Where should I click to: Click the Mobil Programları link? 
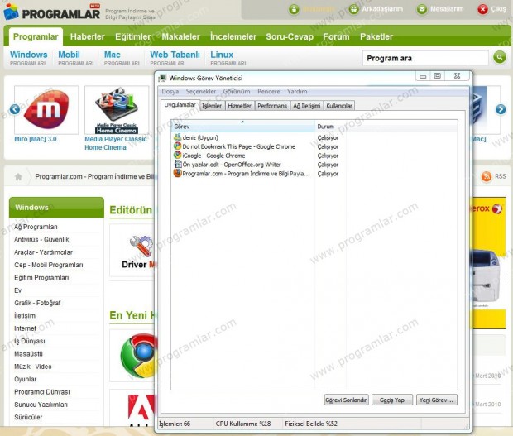pyautogui.click(x=75, y=58)
